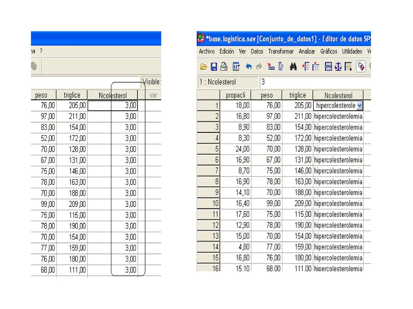
Task: Click peso cell 77,00 in left window
Action: tap(43, 248)
